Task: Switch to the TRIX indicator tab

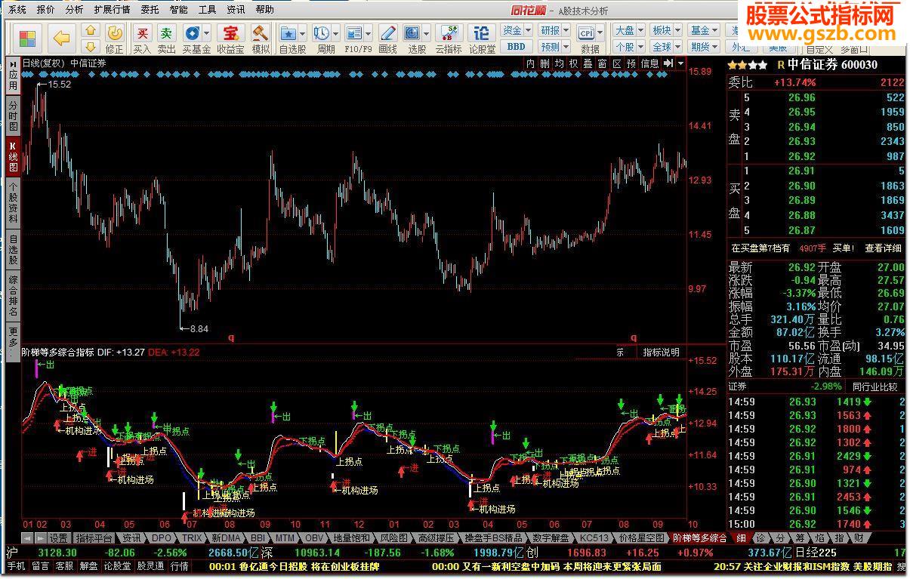Action: (191, 538)
